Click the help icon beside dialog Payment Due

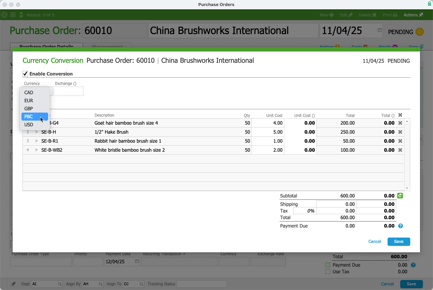tap(401, 226)
